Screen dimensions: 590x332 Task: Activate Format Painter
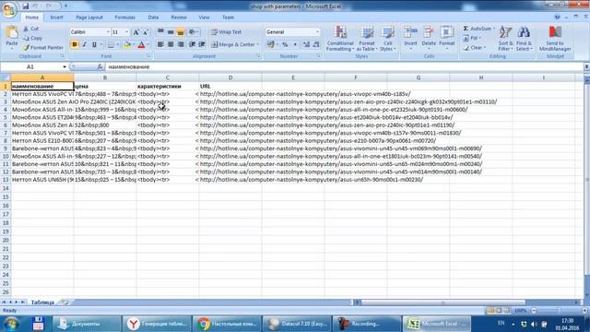pyautogui.click(x=42, y=47)
